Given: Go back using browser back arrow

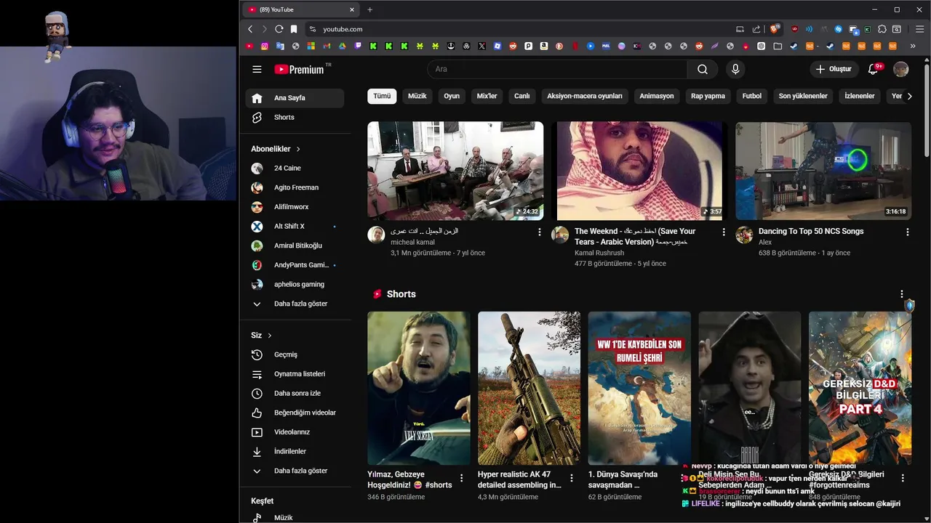Looking at the screenshot, I should [x=250, y=29].
